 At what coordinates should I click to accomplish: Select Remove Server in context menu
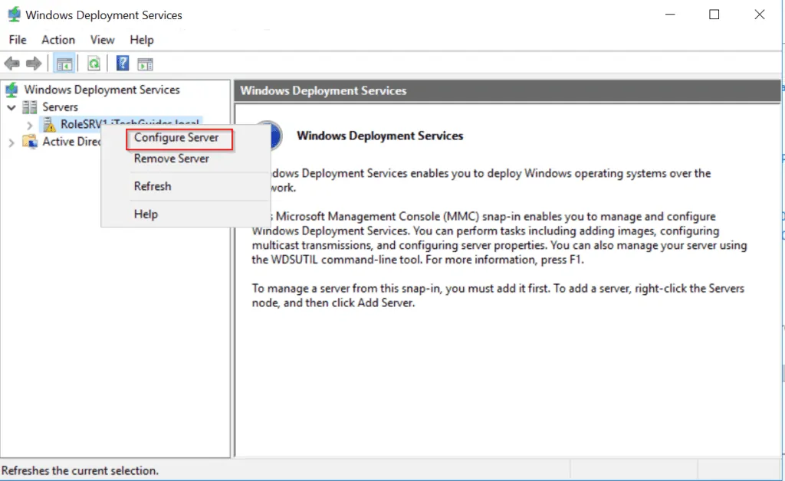172,159
